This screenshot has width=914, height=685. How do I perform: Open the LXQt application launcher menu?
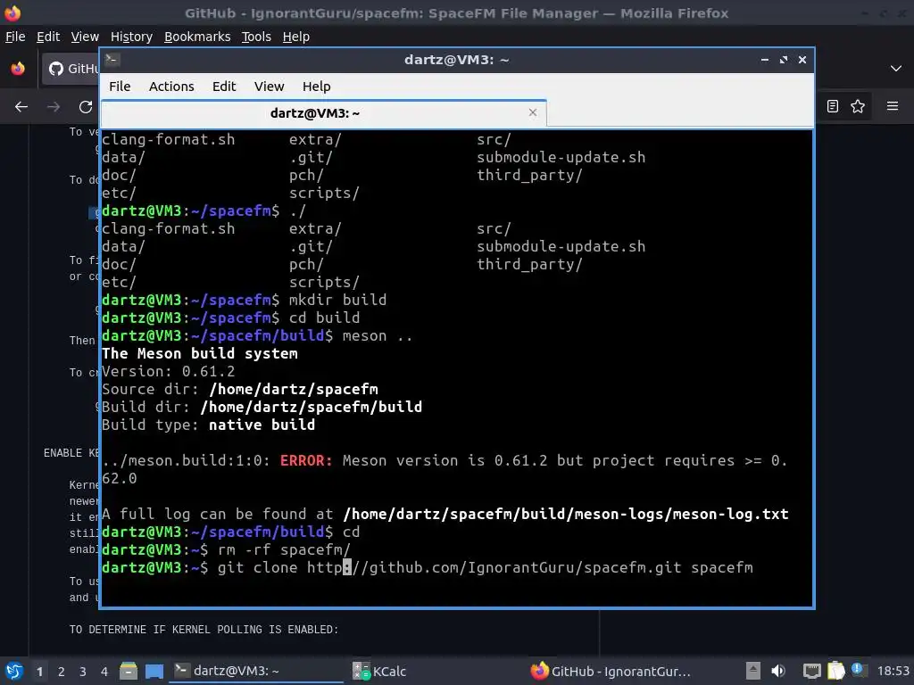pyautogui.click(x=14, y=671)
